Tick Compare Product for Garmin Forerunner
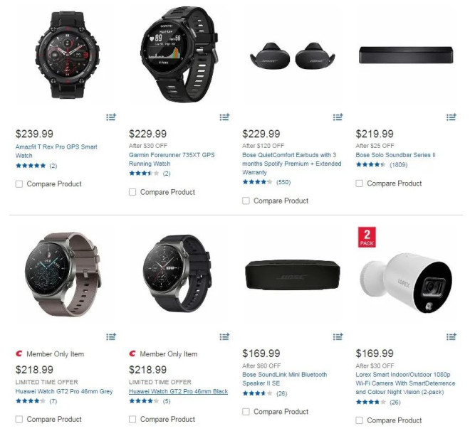 (132, 192)
